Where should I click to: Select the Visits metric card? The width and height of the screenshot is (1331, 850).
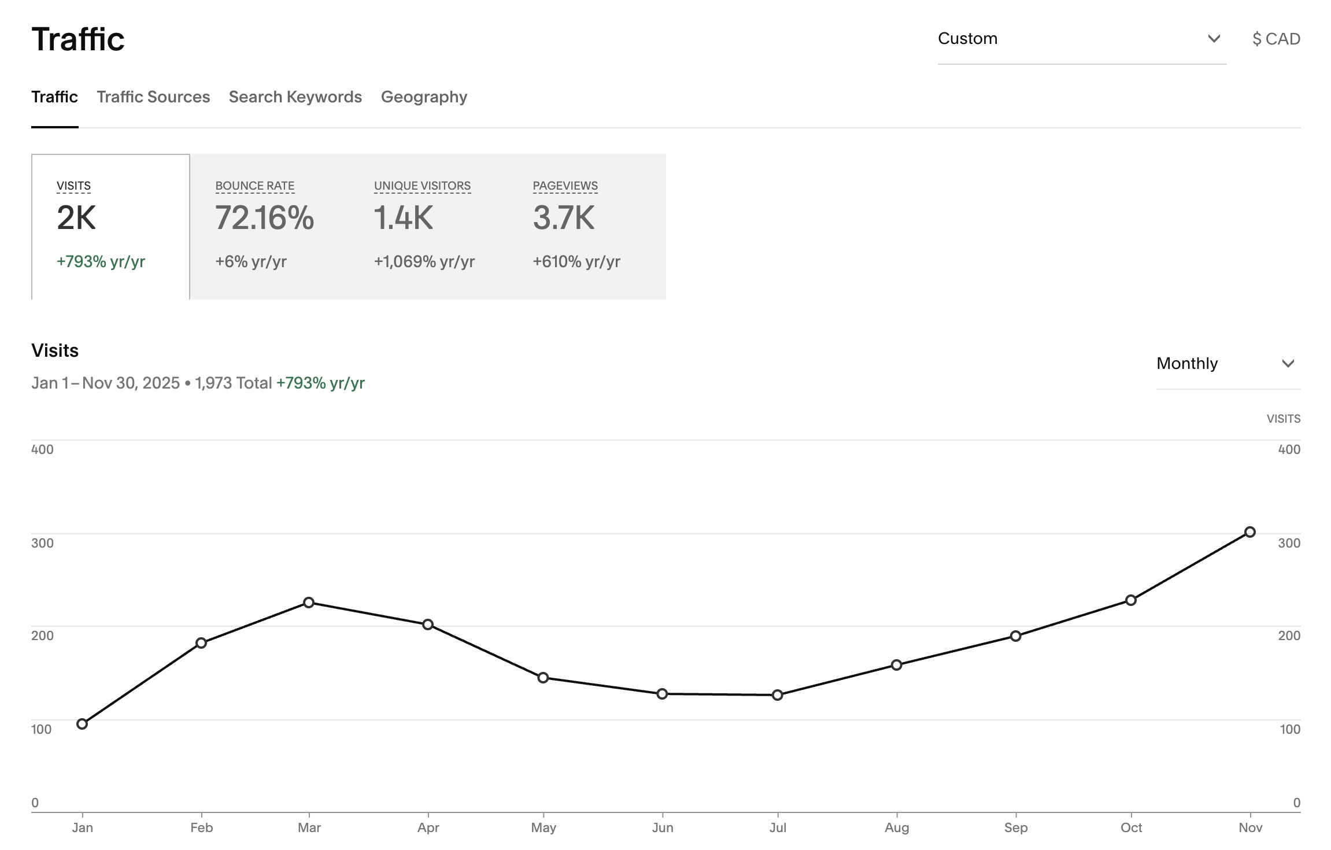[110, 227]
